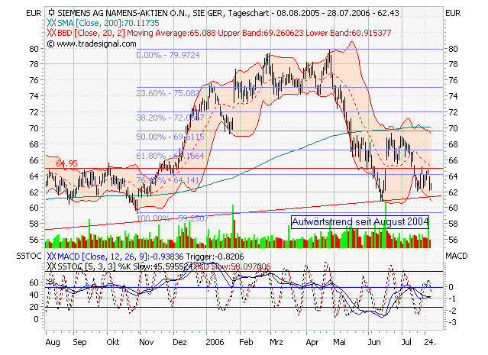Click the '%K Slow:45.595524' stochastic value
Image resolution: width=488 pixels, height=355 pixels.
156,266
